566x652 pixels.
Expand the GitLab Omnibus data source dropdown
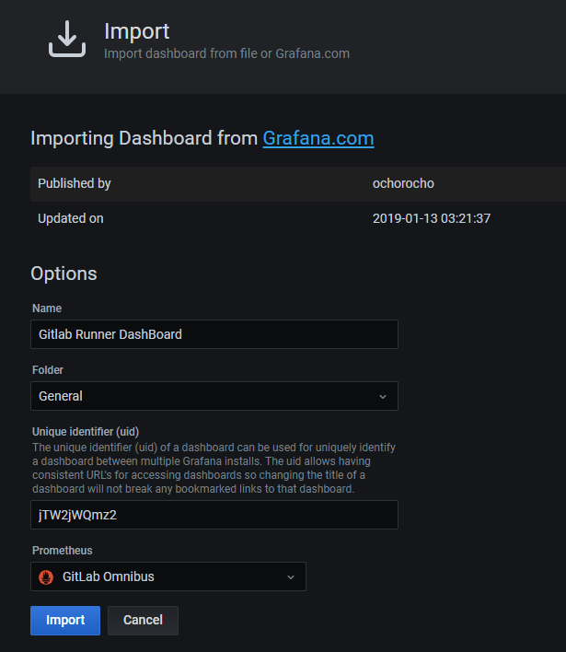167,577
